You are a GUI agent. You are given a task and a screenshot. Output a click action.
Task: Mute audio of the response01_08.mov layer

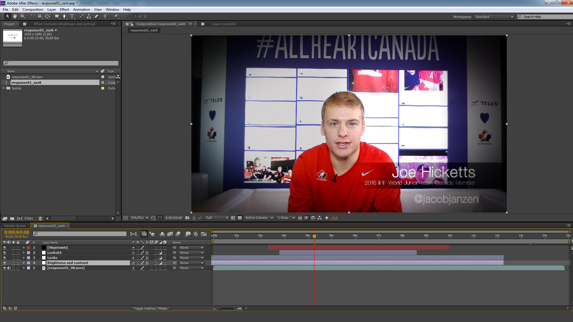coord(9,268)
